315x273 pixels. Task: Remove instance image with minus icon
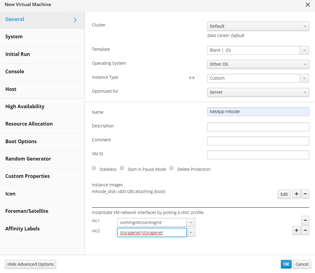(305, 194)
